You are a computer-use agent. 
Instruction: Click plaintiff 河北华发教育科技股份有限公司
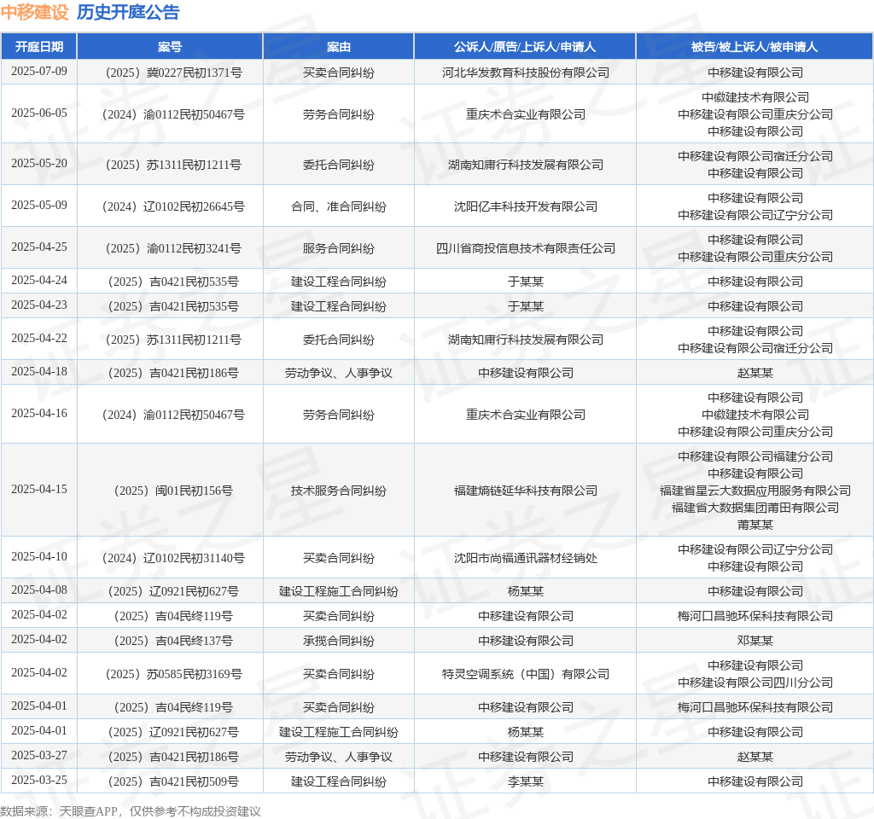pos(526,73)
